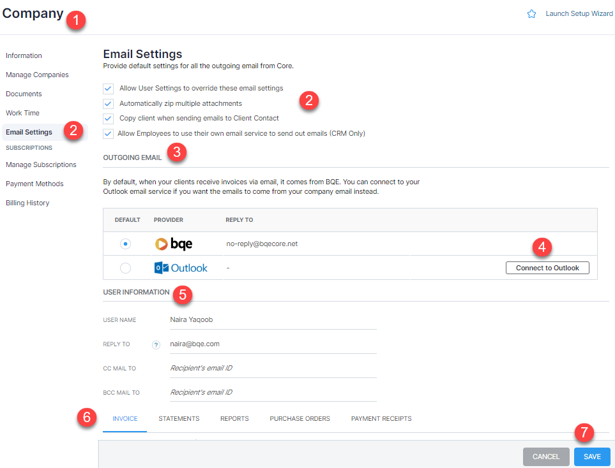
Task: Open Information in sidebar
Action: click(24, 55)
